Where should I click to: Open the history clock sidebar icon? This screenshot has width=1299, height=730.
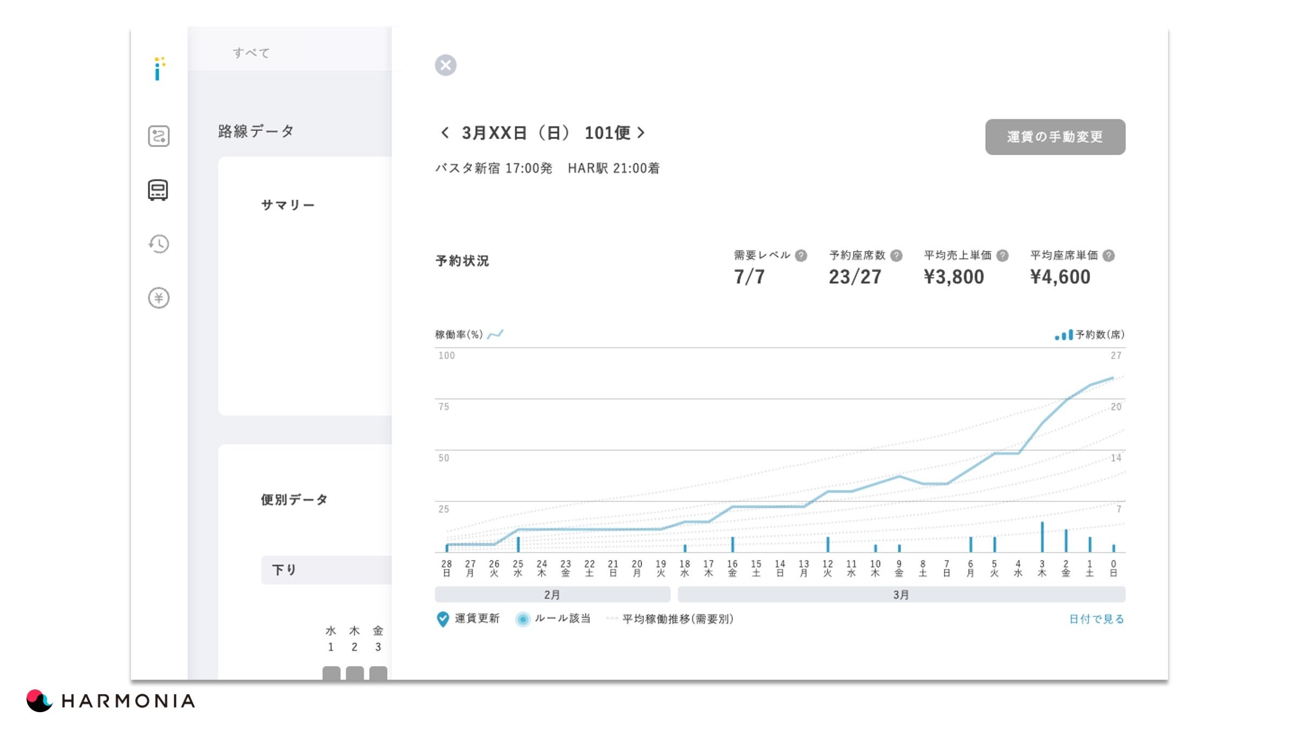(159, 244)
